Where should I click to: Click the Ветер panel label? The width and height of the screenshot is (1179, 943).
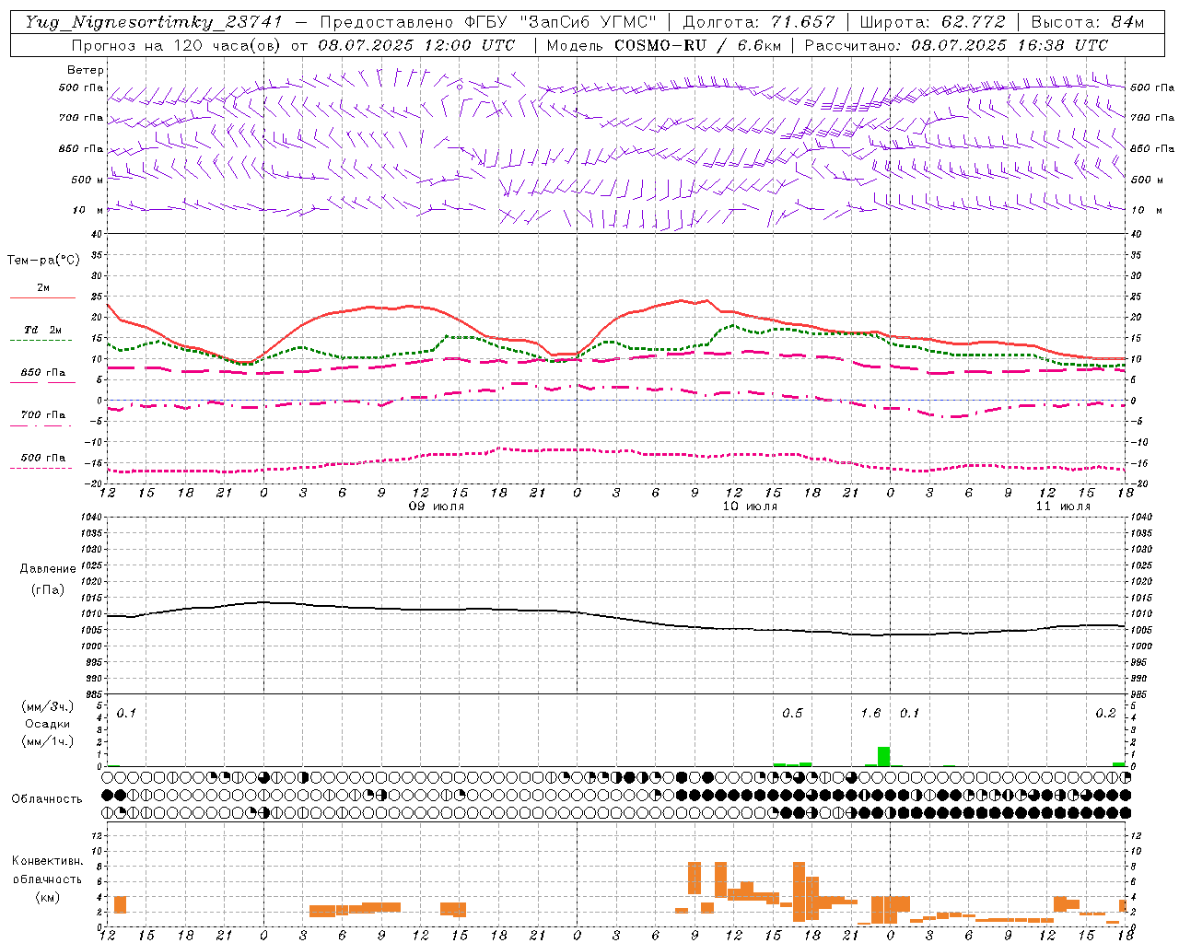click(86, 70)
